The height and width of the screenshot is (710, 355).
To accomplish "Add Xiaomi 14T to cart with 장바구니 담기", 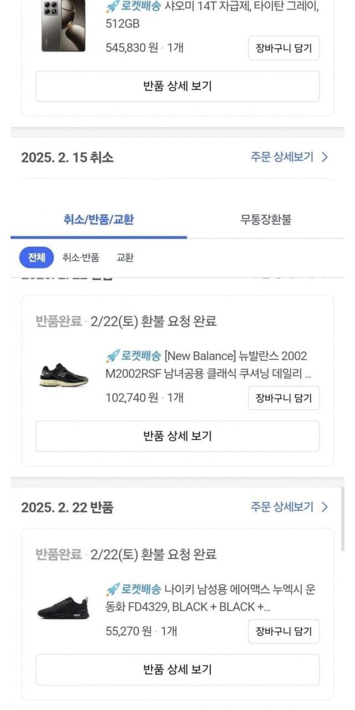I will pos(283,48).
